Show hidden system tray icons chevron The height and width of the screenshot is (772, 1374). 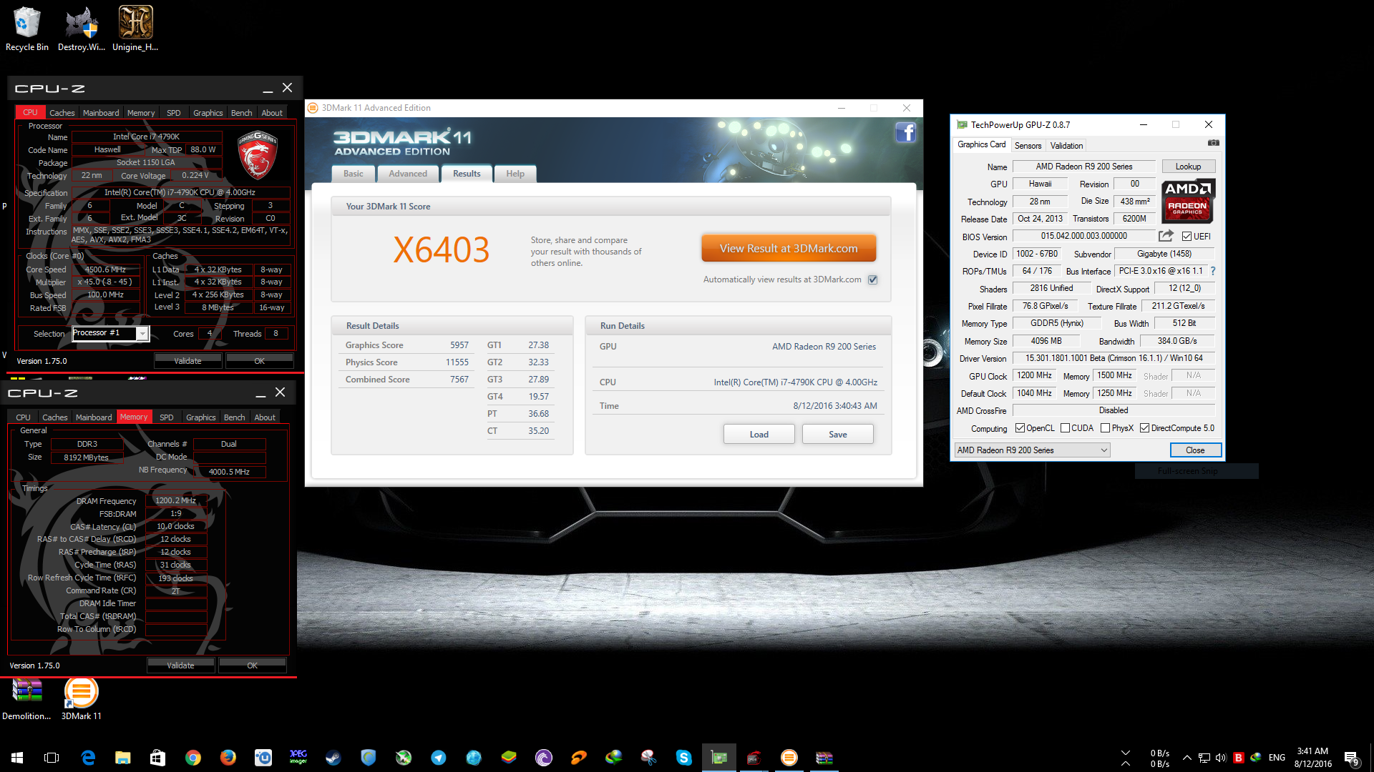click(1187, 758)
